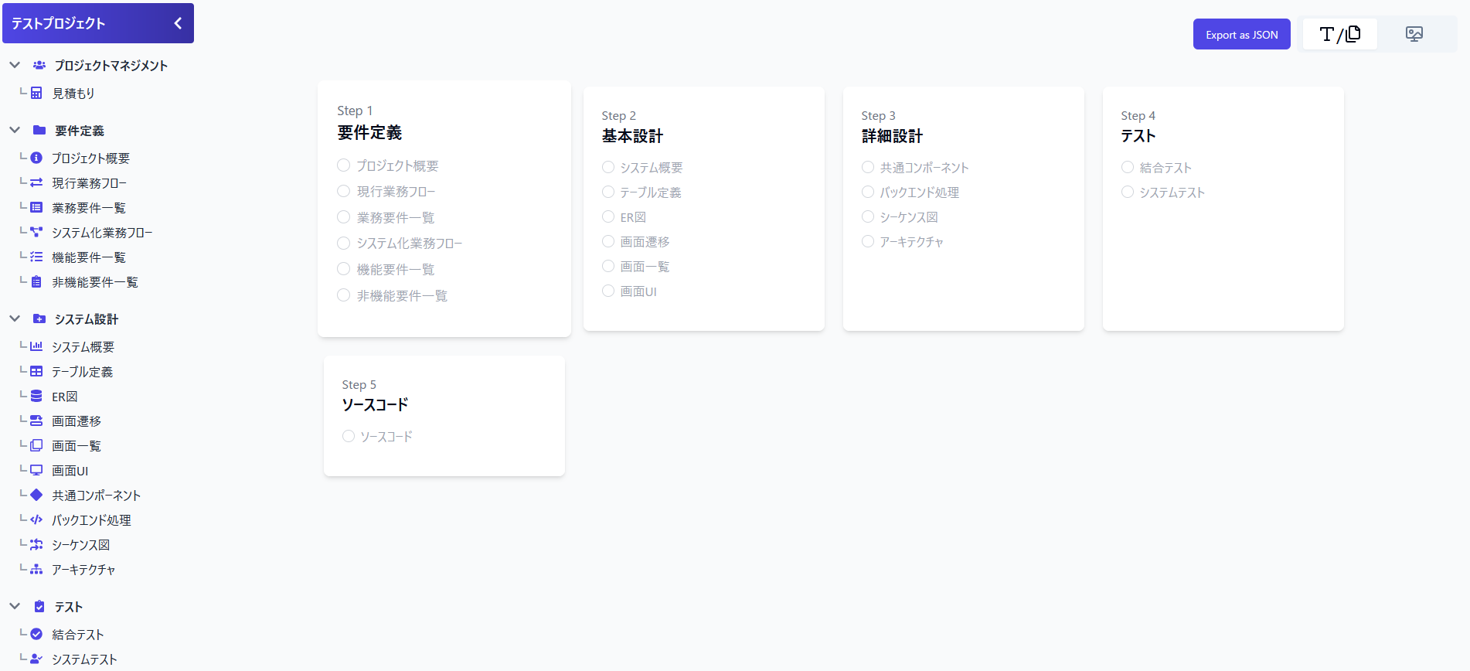
Task: Open 画面遷移 page in sidebar
Action: (x=77, y=421)
